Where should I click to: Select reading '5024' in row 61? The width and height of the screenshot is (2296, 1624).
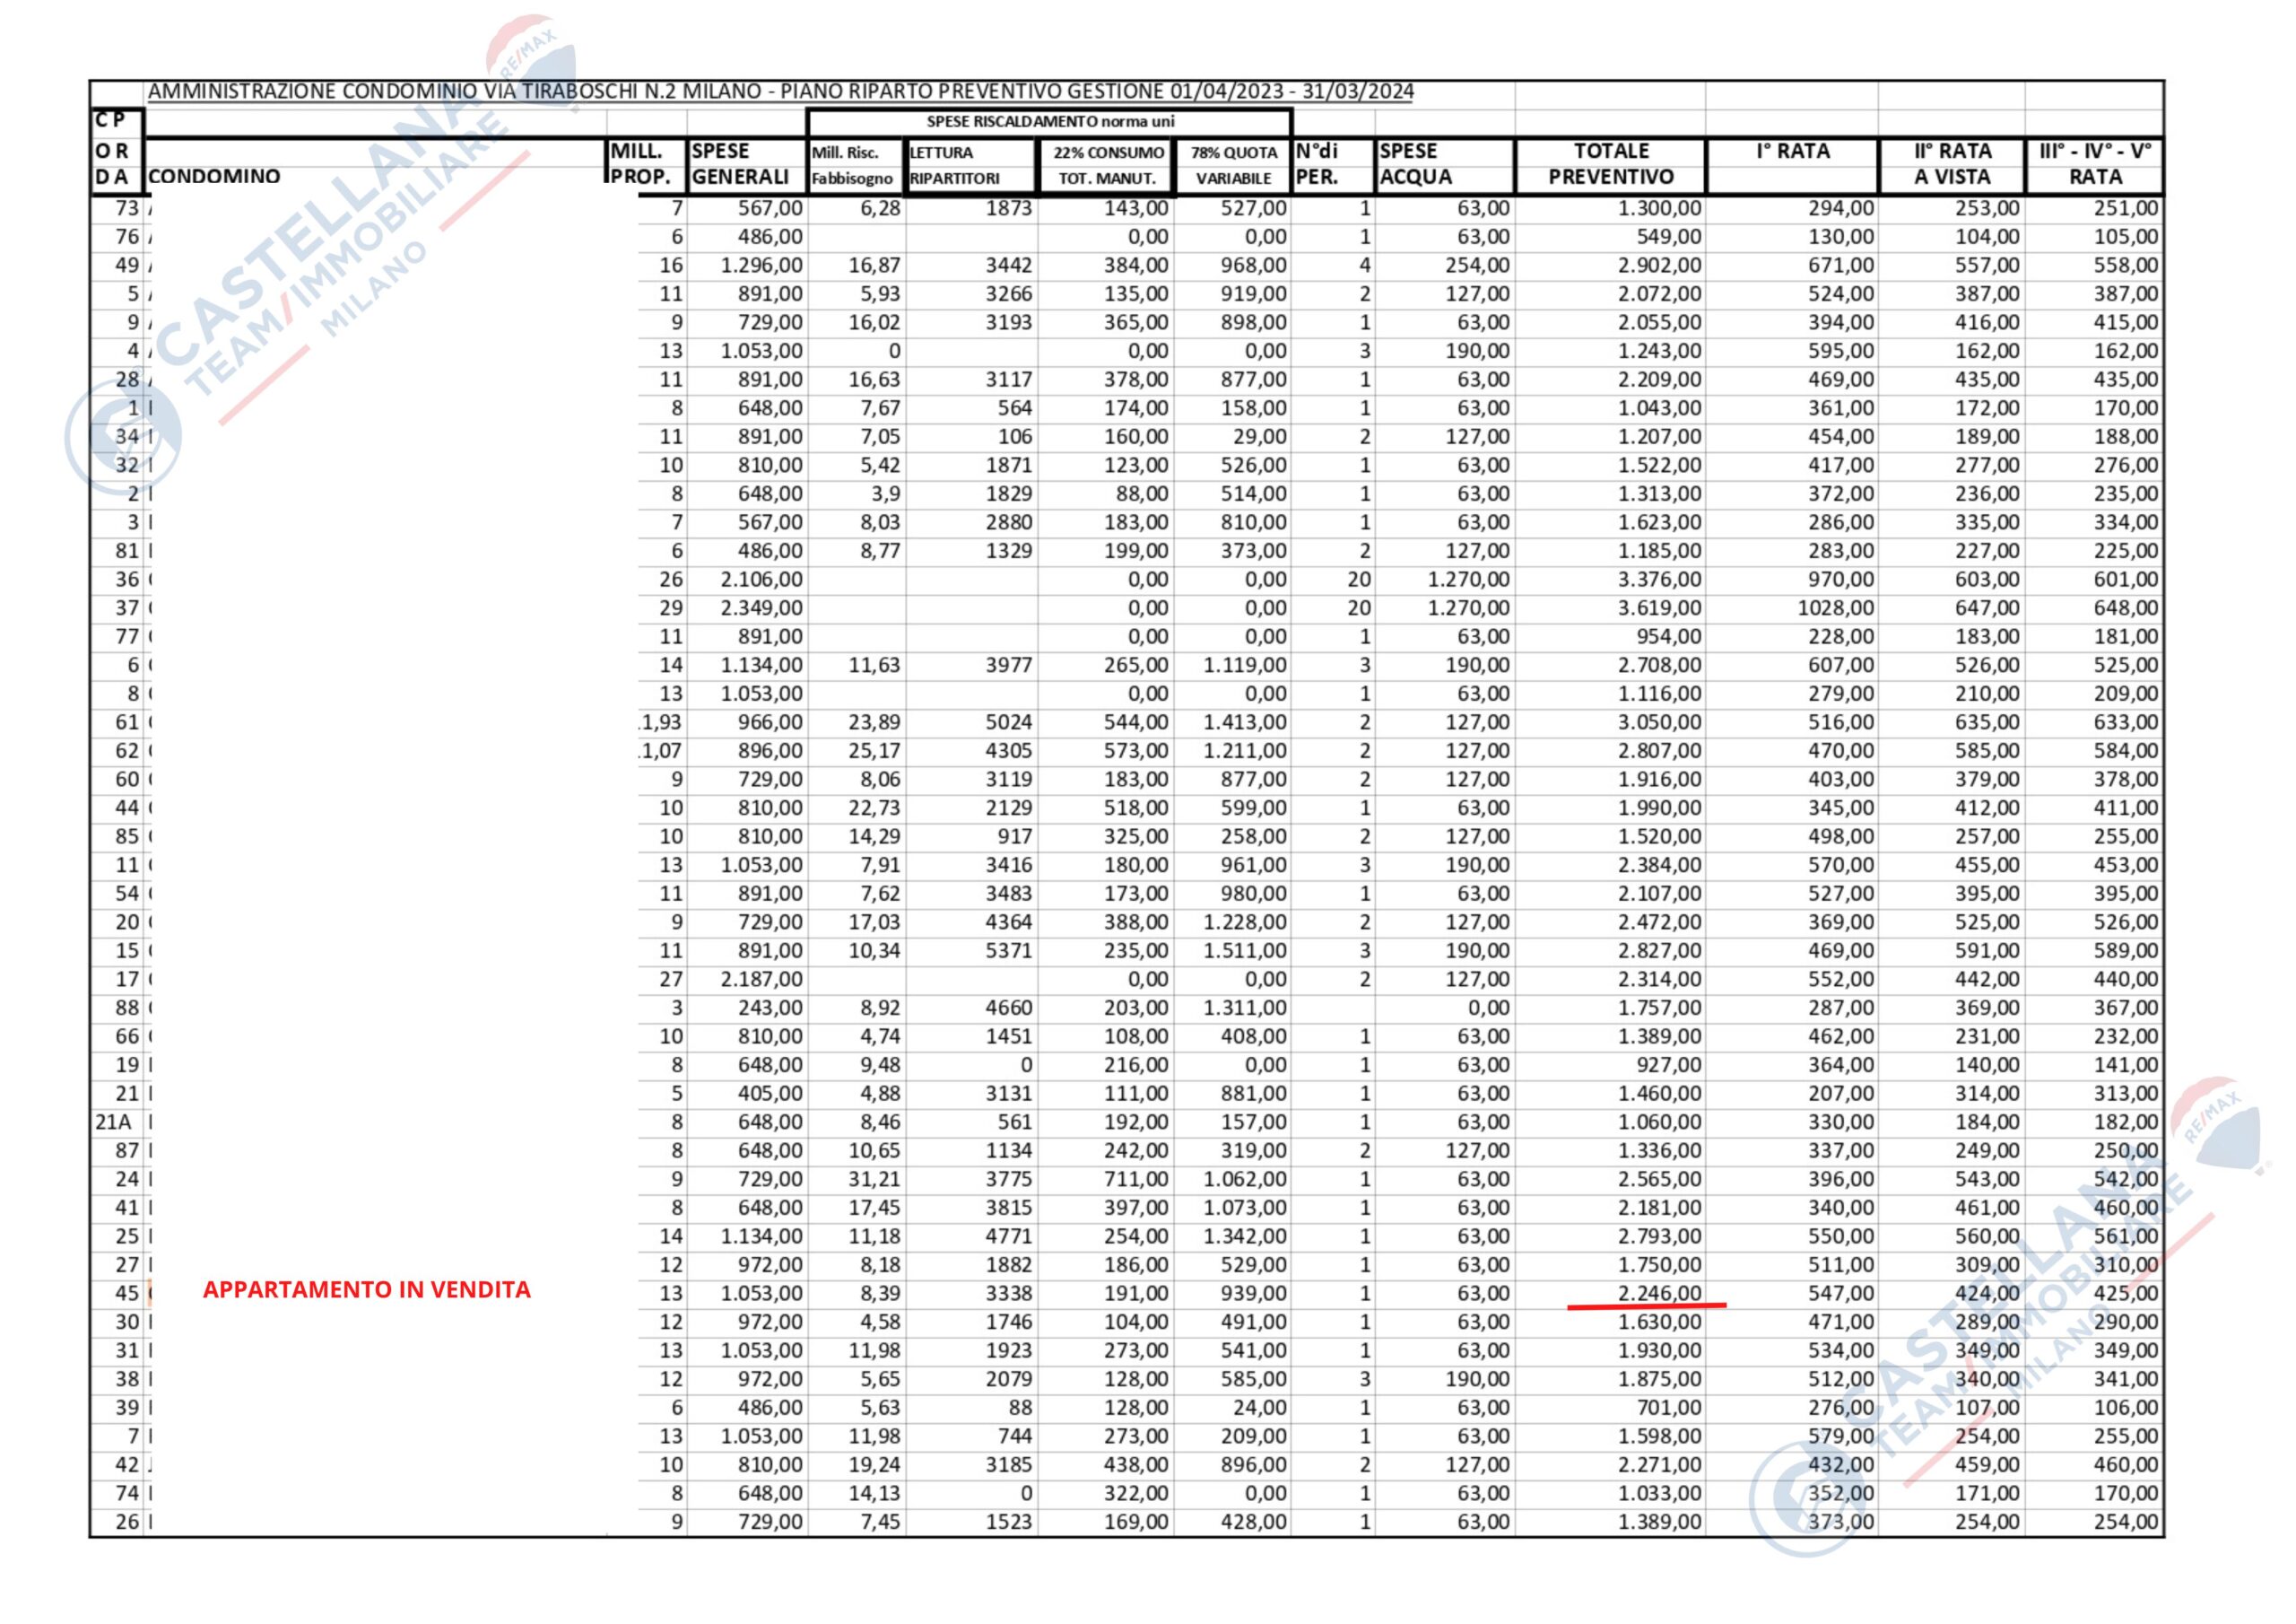point(1008,722)
